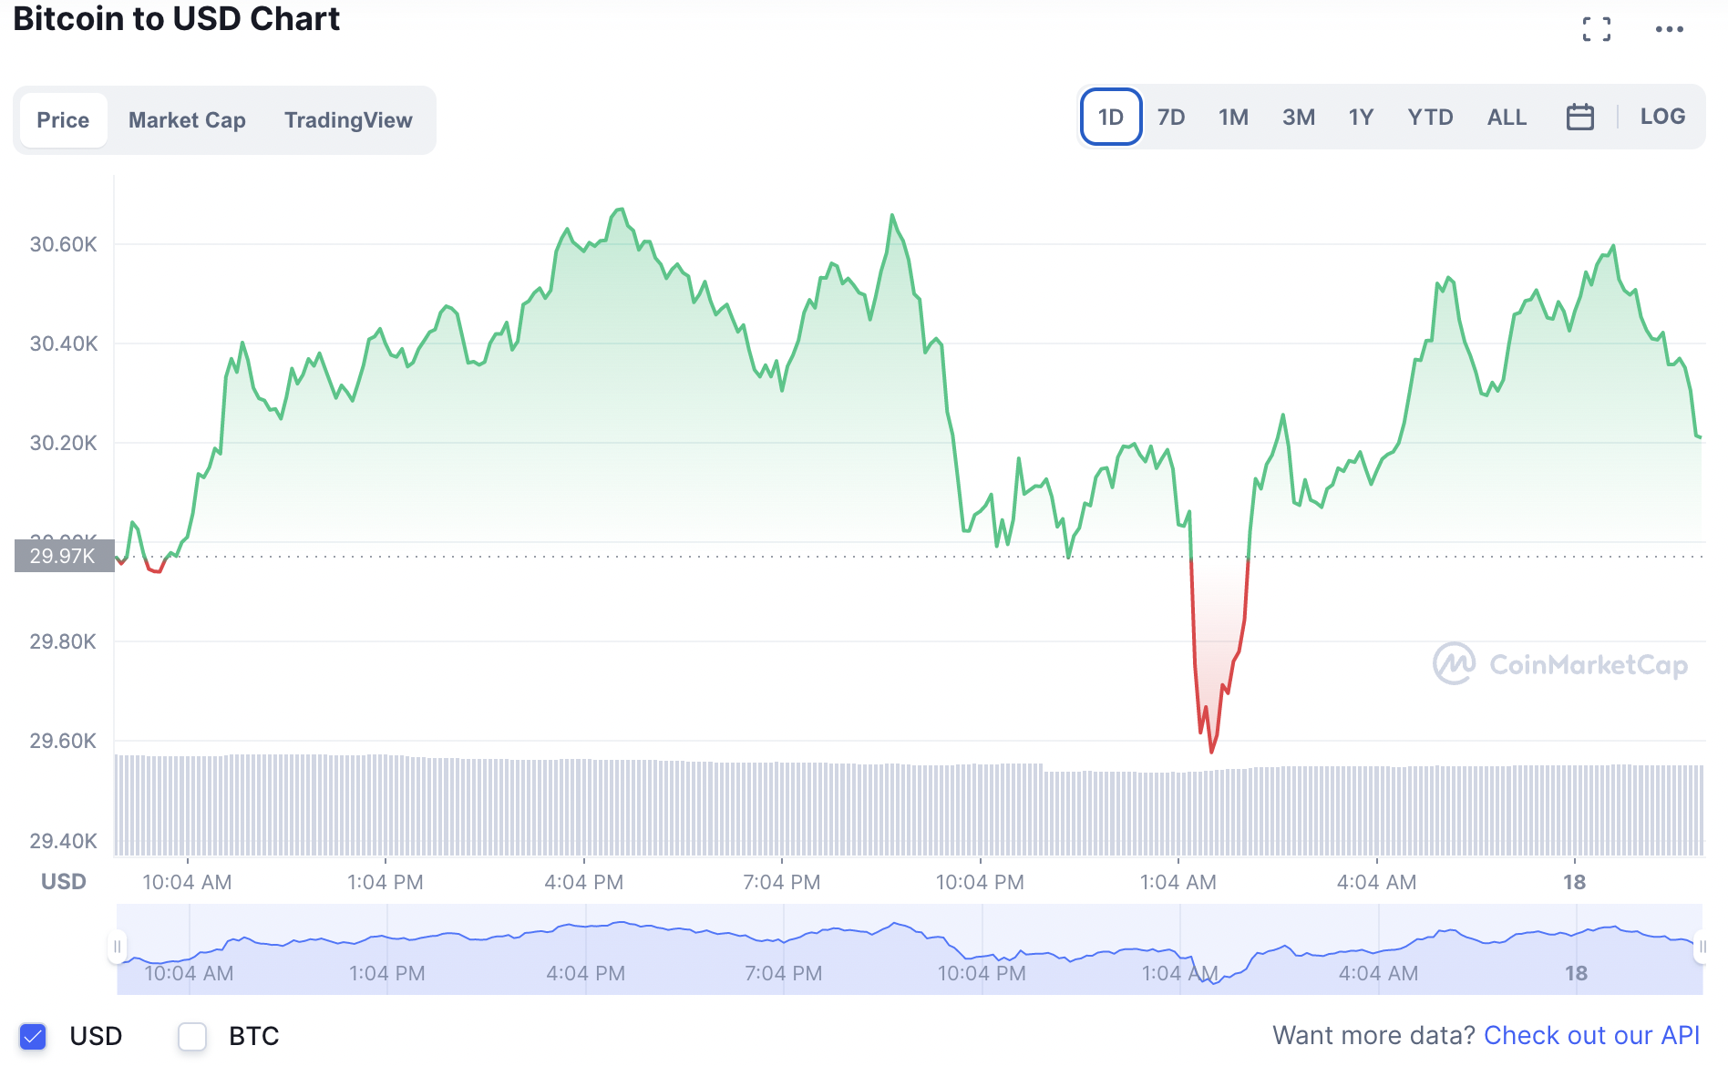
Task: Expand chart to fullscreen mode
Action: [x=1596, y=29]
